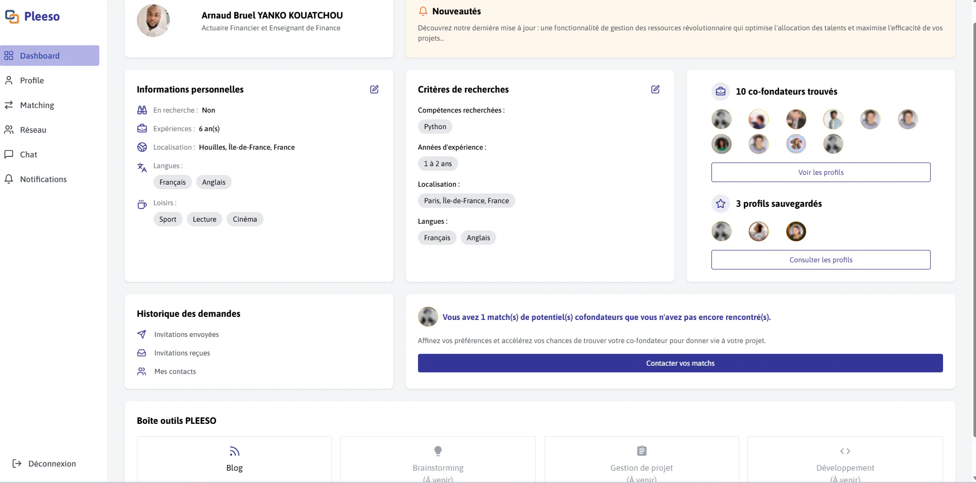The width and height of the screenshot is (976, 483).
Task: Click the globe icon beside Localisation
Action: click(142, 147)
